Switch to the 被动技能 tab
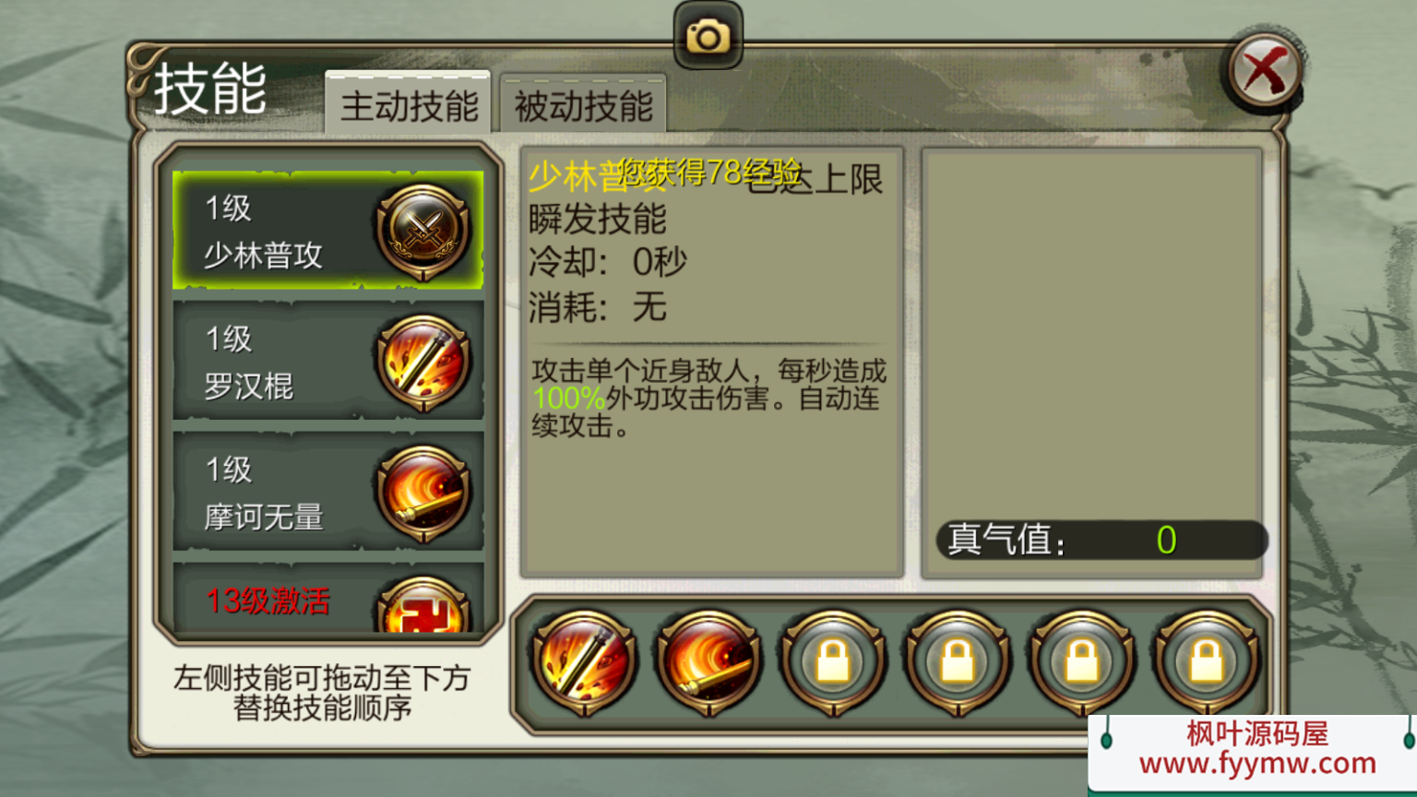This screenshot has width=1417, height=797. point(583,105)
